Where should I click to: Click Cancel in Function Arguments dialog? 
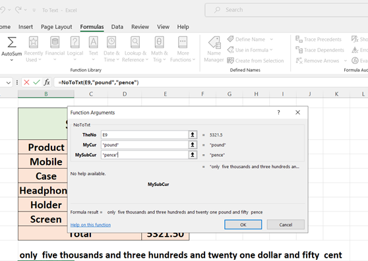(x=286, y=225)
